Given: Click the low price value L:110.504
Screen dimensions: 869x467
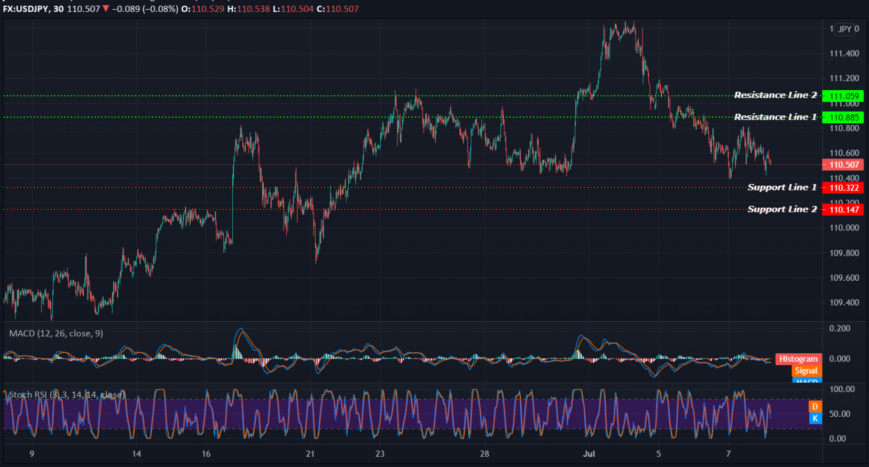Looking at the screenshot, I should tap(293, 9).
